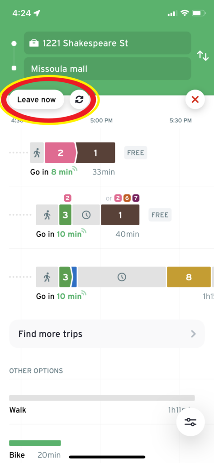Expand Find more trips chevron
The image size is (214, 463).
coord(193,334)
